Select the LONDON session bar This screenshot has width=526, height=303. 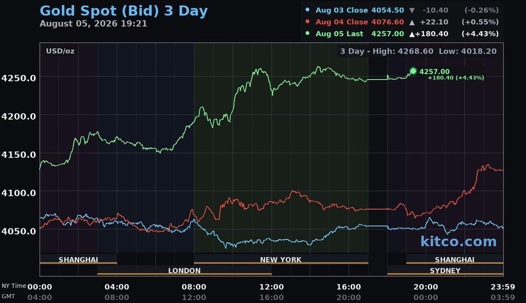(x=184, y=270)
